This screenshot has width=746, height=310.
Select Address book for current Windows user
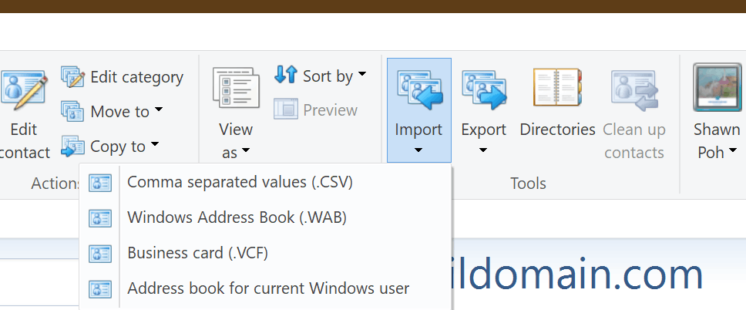tap(265, 288)
